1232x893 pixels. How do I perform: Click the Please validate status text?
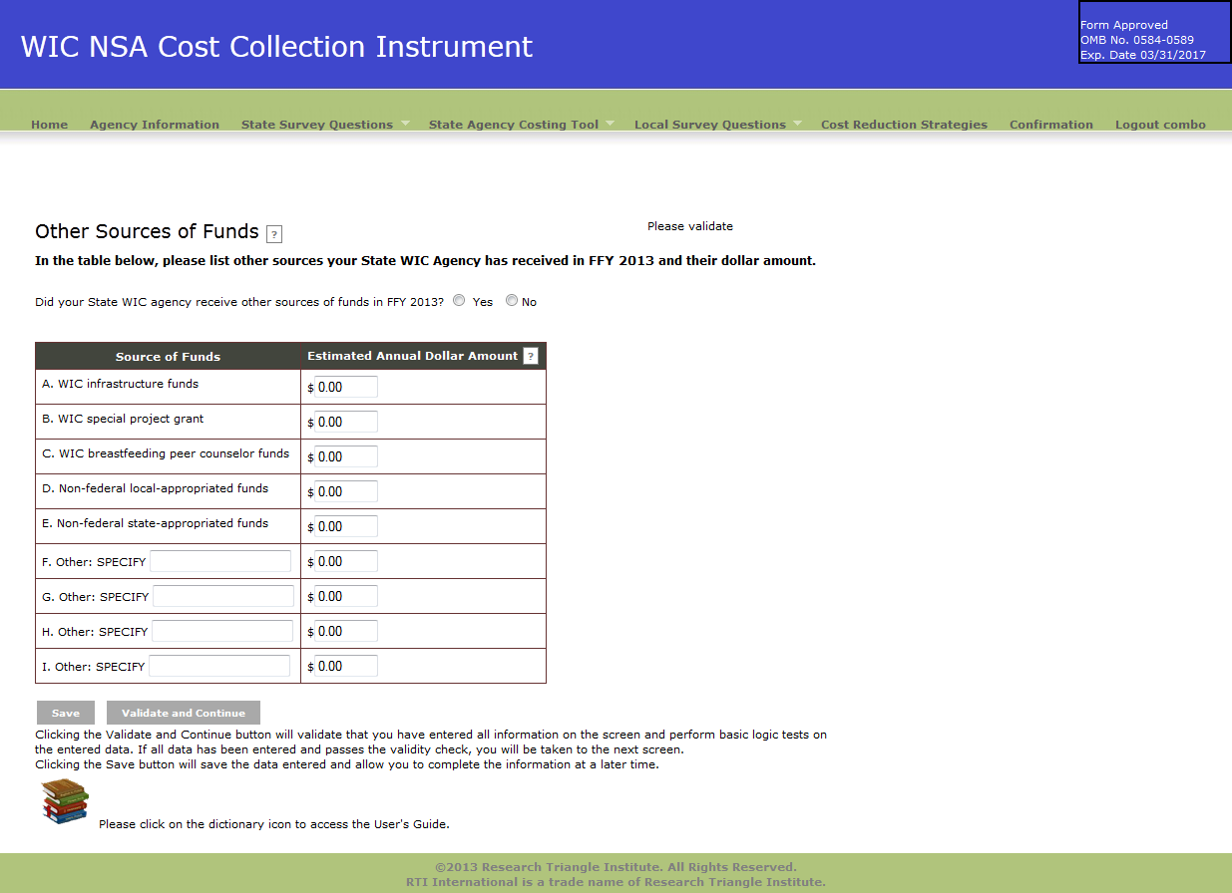690,226
